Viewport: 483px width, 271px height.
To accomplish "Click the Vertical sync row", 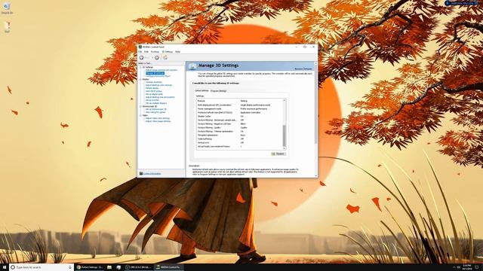I will tap(239, 143).
